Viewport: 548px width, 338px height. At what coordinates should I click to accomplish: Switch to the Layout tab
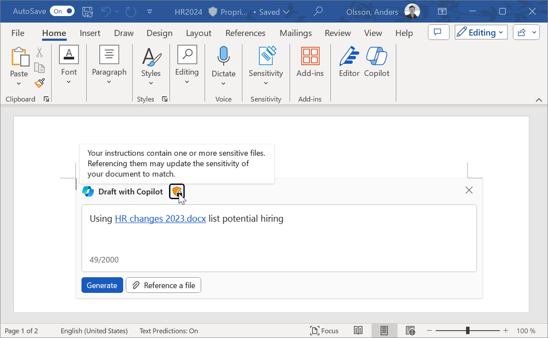(199, 33)
